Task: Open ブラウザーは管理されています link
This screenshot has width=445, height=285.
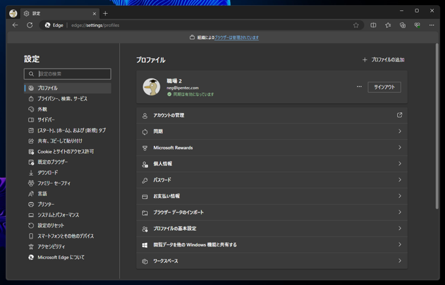Action: (x=236, y=37)
